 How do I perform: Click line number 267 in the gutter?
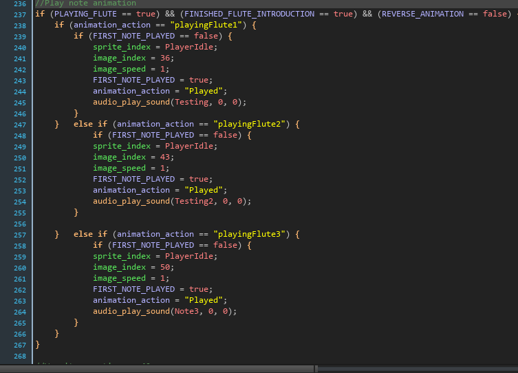tap(20, 345)
